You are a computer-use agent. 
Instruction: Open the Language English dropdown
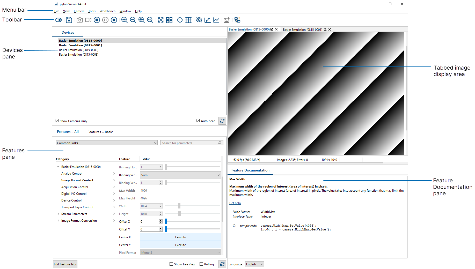(x=254, y=264)
